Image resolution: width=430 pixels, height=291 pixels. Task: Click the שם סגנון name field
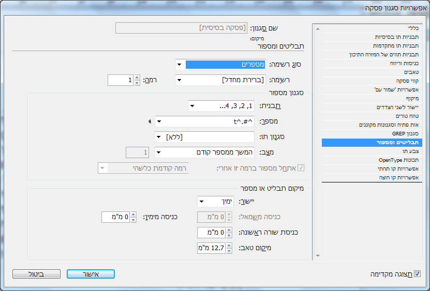tap(181, 28)
